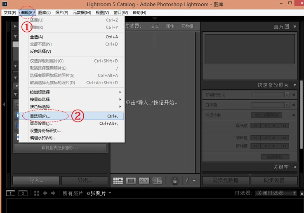
Task: Select the 文本 filter tab
Action: (x=155, y=26)
